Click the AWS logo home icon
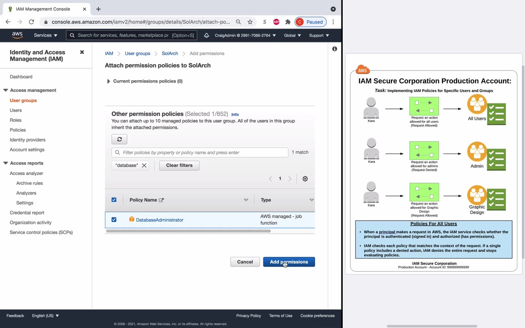525x328 pixels. click(x=17, y=35)
